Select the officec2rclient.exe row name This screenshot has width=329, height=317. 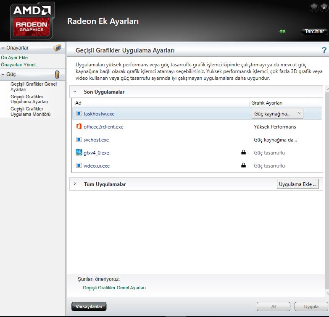[x=103, y=127]
